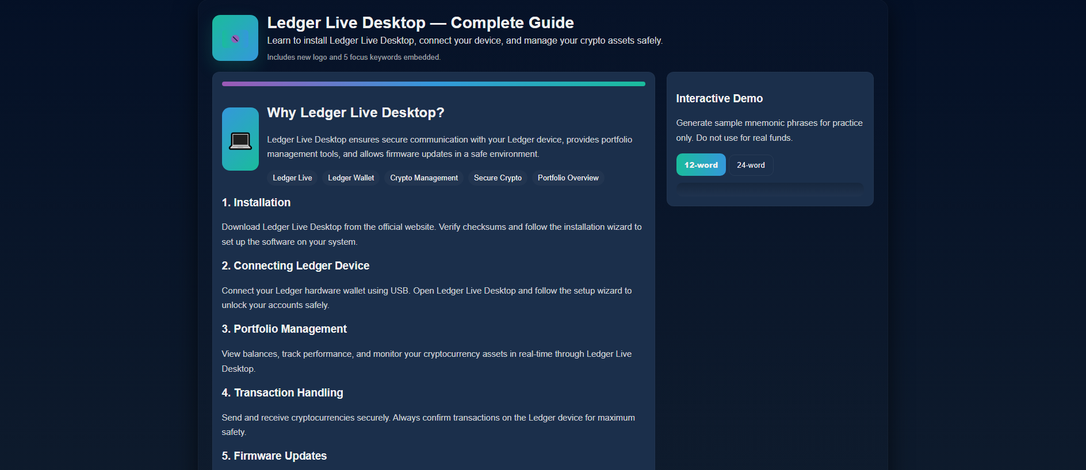Click the Portfolio Overview keyword tag

(568, 178)
